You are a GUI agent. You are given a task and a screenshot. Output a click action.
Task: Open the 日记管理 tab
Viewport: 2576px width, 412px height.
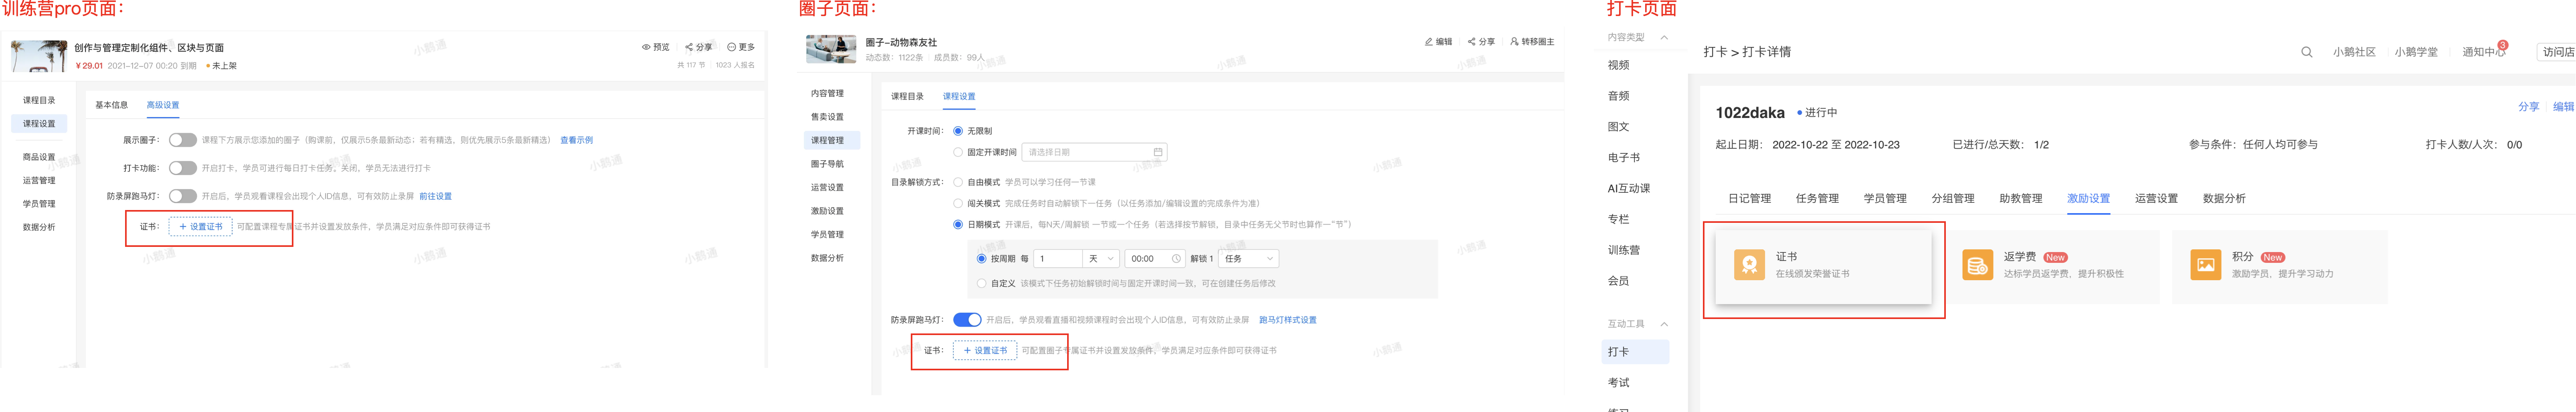pos(1749,199)
